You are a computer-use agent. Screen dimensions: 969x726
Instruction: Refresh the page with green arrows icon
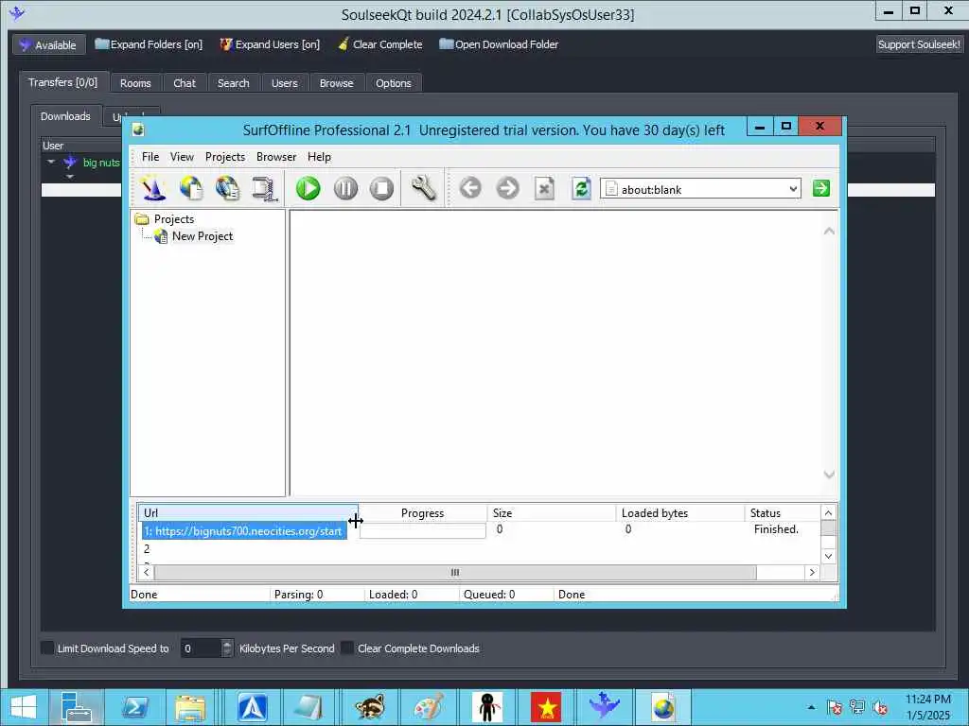coord(582,188)
